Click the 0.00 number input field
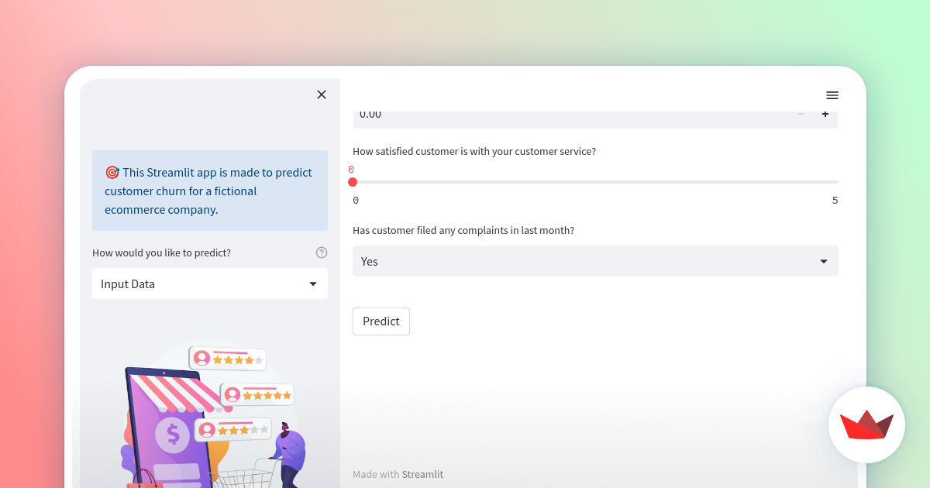 pyautogui.click(x=542, y=113)
